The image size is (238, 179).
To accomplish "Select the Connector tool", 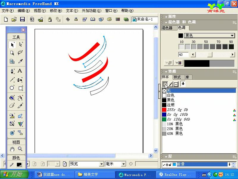I will 20,133.
